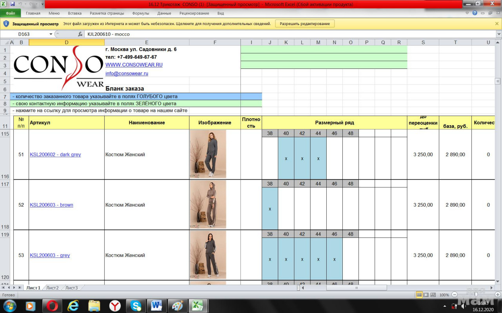Open Yandex browser from the taskbar
Screen dimensions: 502x313
point(115,305)
